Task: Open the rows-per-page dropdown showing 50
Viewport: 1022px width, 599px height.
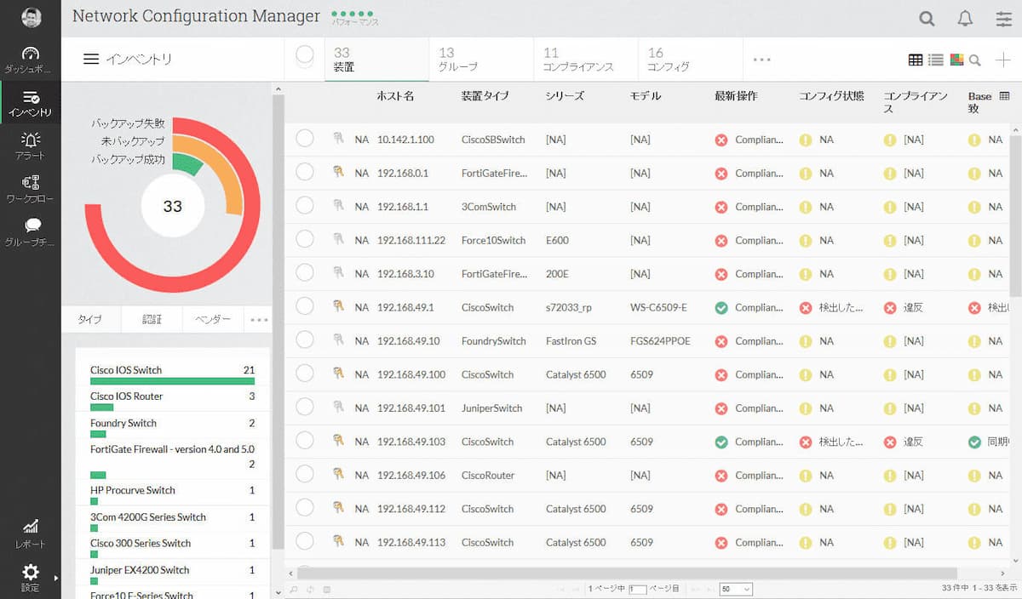Action: pyautogui.click(x=736, y=589)
